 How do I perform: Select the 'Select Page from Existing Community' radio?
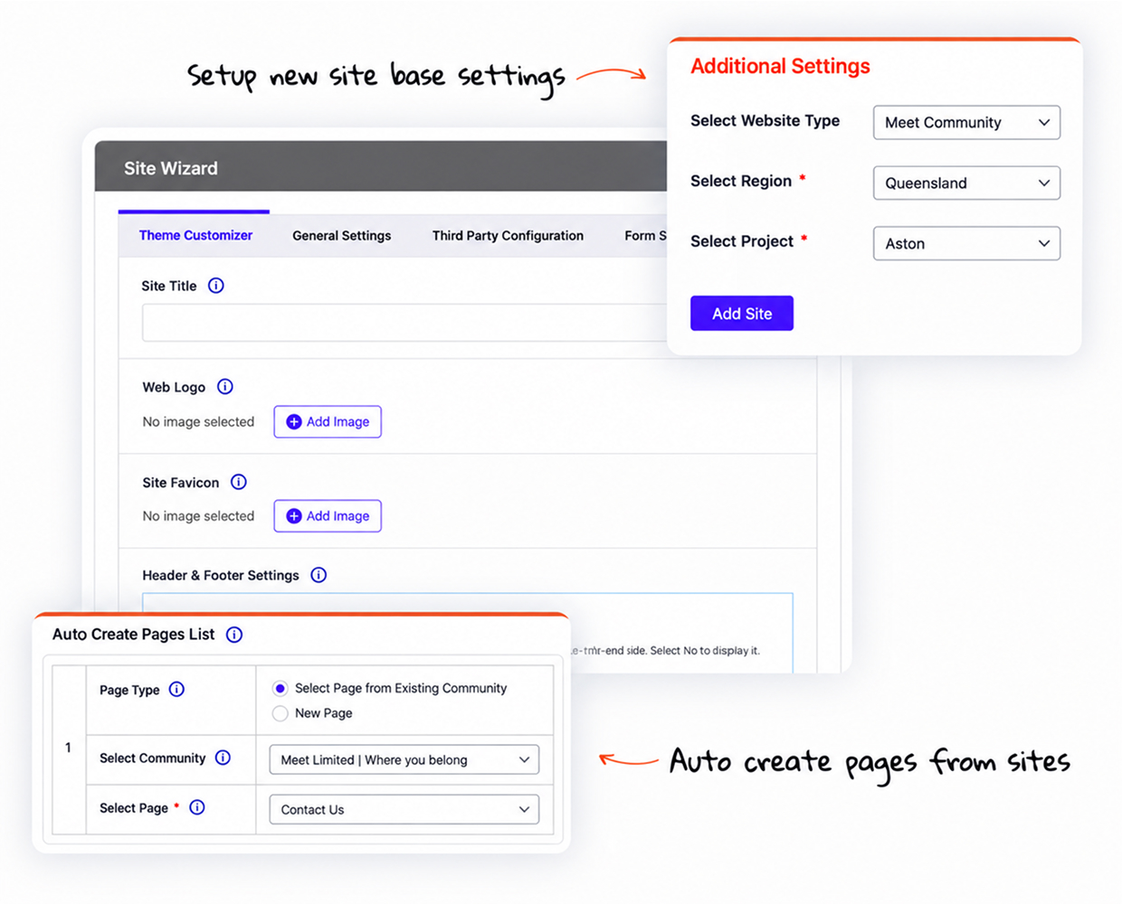pyautogui.click(x=280, y=689)
